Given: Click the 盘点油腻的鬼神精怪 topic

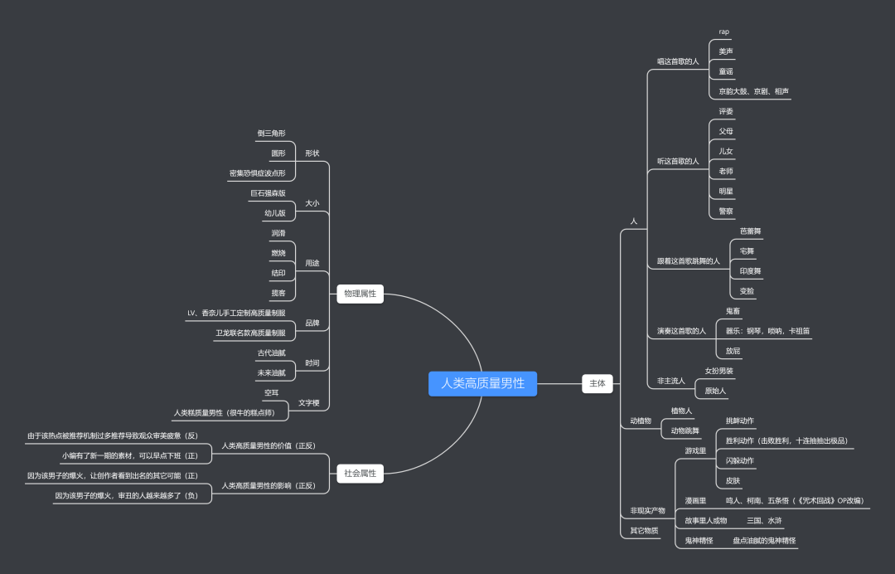Looking at the screenshot, I should coord(764,541).
